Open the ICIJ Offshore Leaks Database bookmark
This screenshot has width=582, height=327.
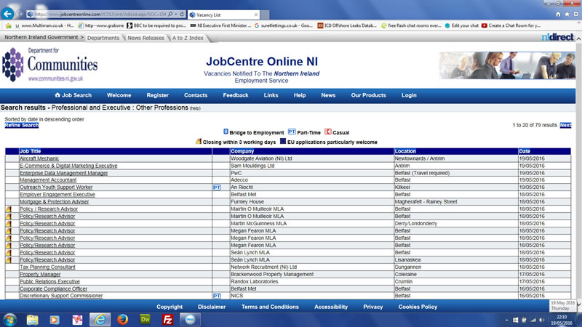(347, 25)
